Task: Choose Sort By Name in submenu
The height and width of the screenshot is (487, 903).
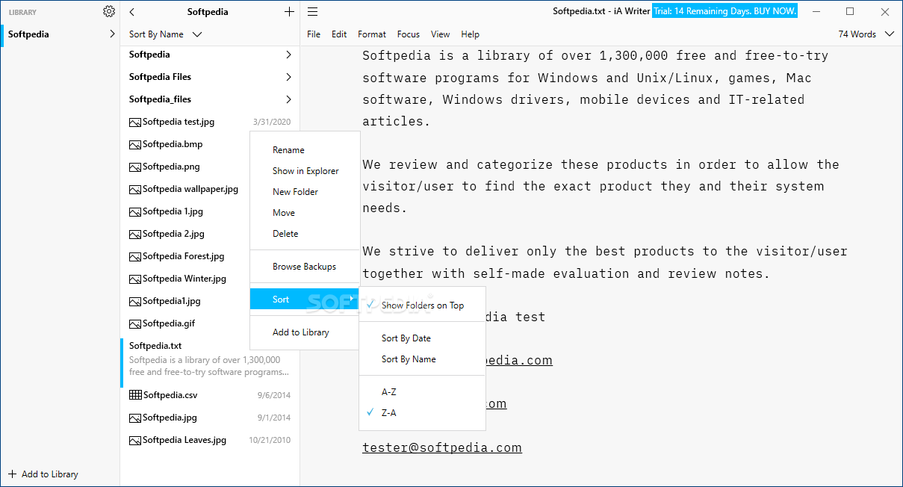Action: (422, 359)
